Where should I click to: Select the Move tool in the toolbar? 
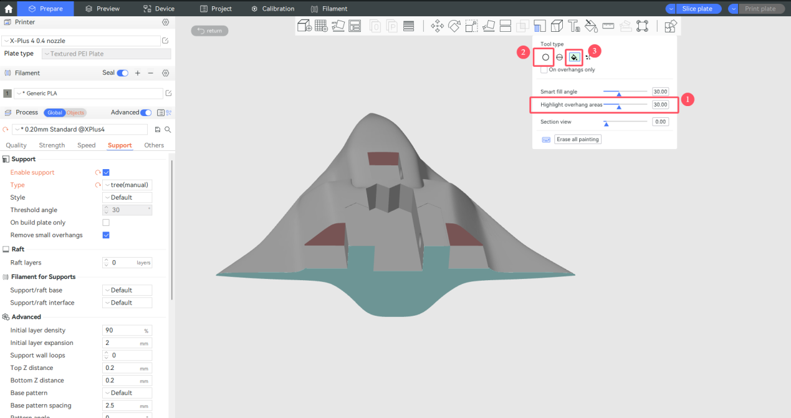pyautogui.click(x=437, y=26)
